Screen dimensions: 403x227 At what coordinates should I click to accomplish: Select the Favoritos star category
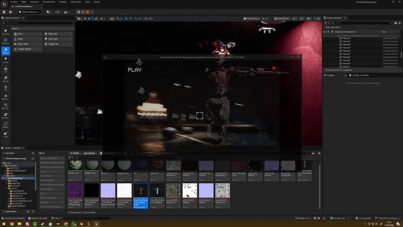point(5,32)
